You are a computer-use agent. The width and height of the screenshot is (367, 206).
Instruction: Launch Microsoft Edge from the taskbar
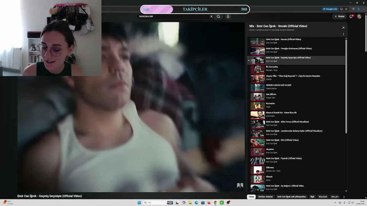point(196,203)
